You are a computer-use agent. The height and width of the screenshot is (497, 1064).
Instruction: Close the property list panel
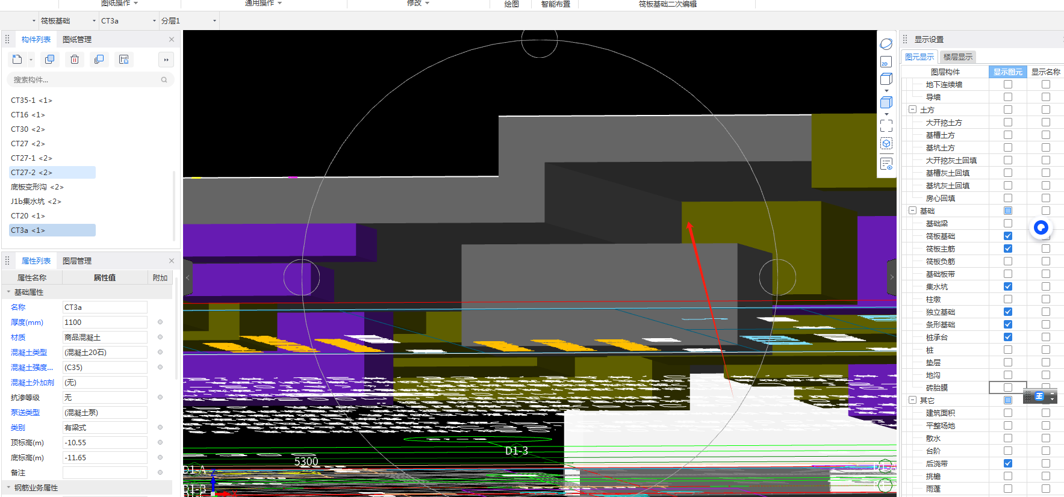point(172,261)
